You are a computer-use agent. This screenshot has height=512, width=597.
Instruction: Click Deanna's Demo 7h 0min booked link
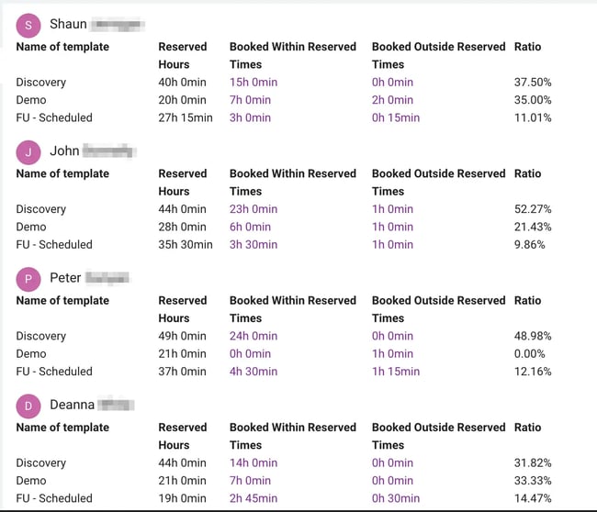[250, 481]
